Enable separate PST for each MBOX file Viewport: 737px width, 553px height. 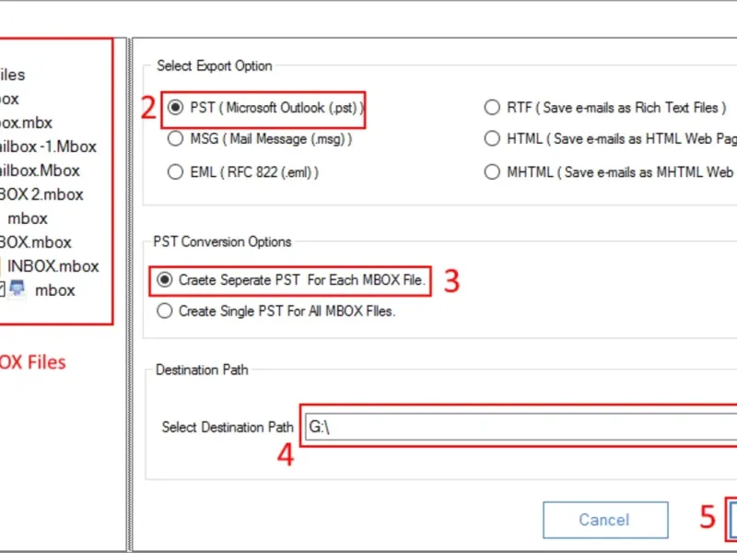point(165,280)
